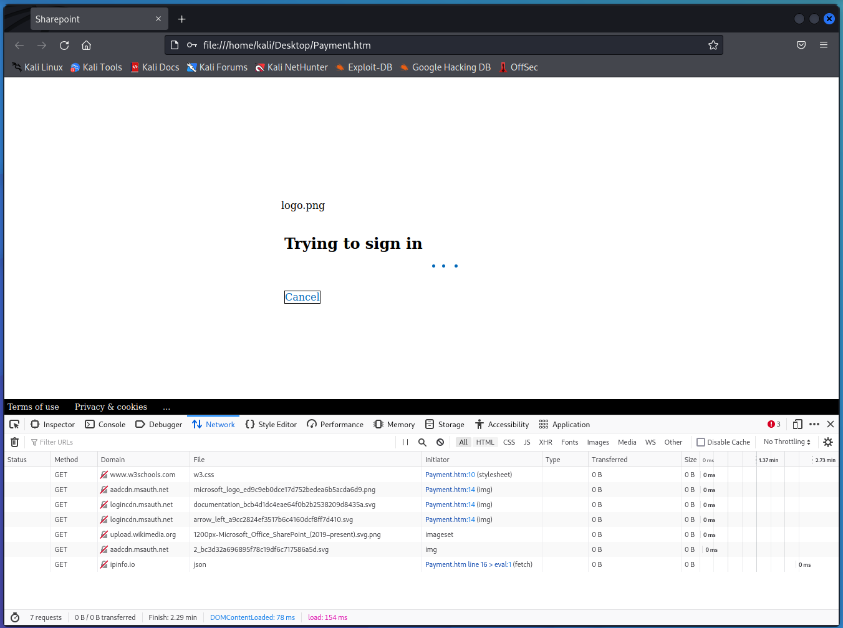The height and width of the screenshot is (628, 843).
Task: Open the No Throttling dropdown
Action: [787, 442]
